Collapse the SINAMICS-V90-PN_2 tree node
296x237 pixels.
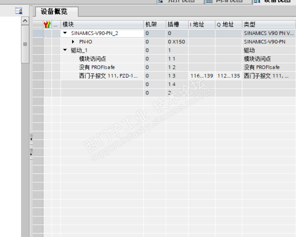tap(65, 33)
